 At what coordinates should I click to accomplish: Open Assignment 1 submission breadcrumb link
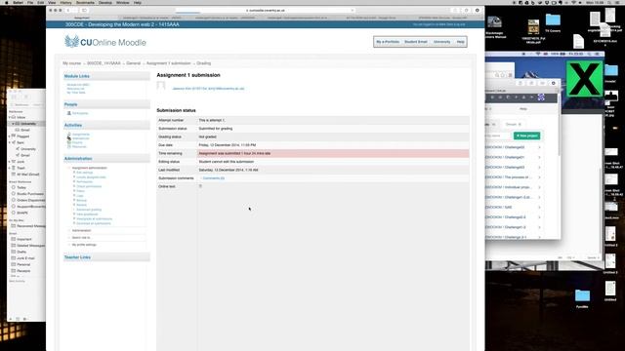pyautogui.click(x=169, y=63)
